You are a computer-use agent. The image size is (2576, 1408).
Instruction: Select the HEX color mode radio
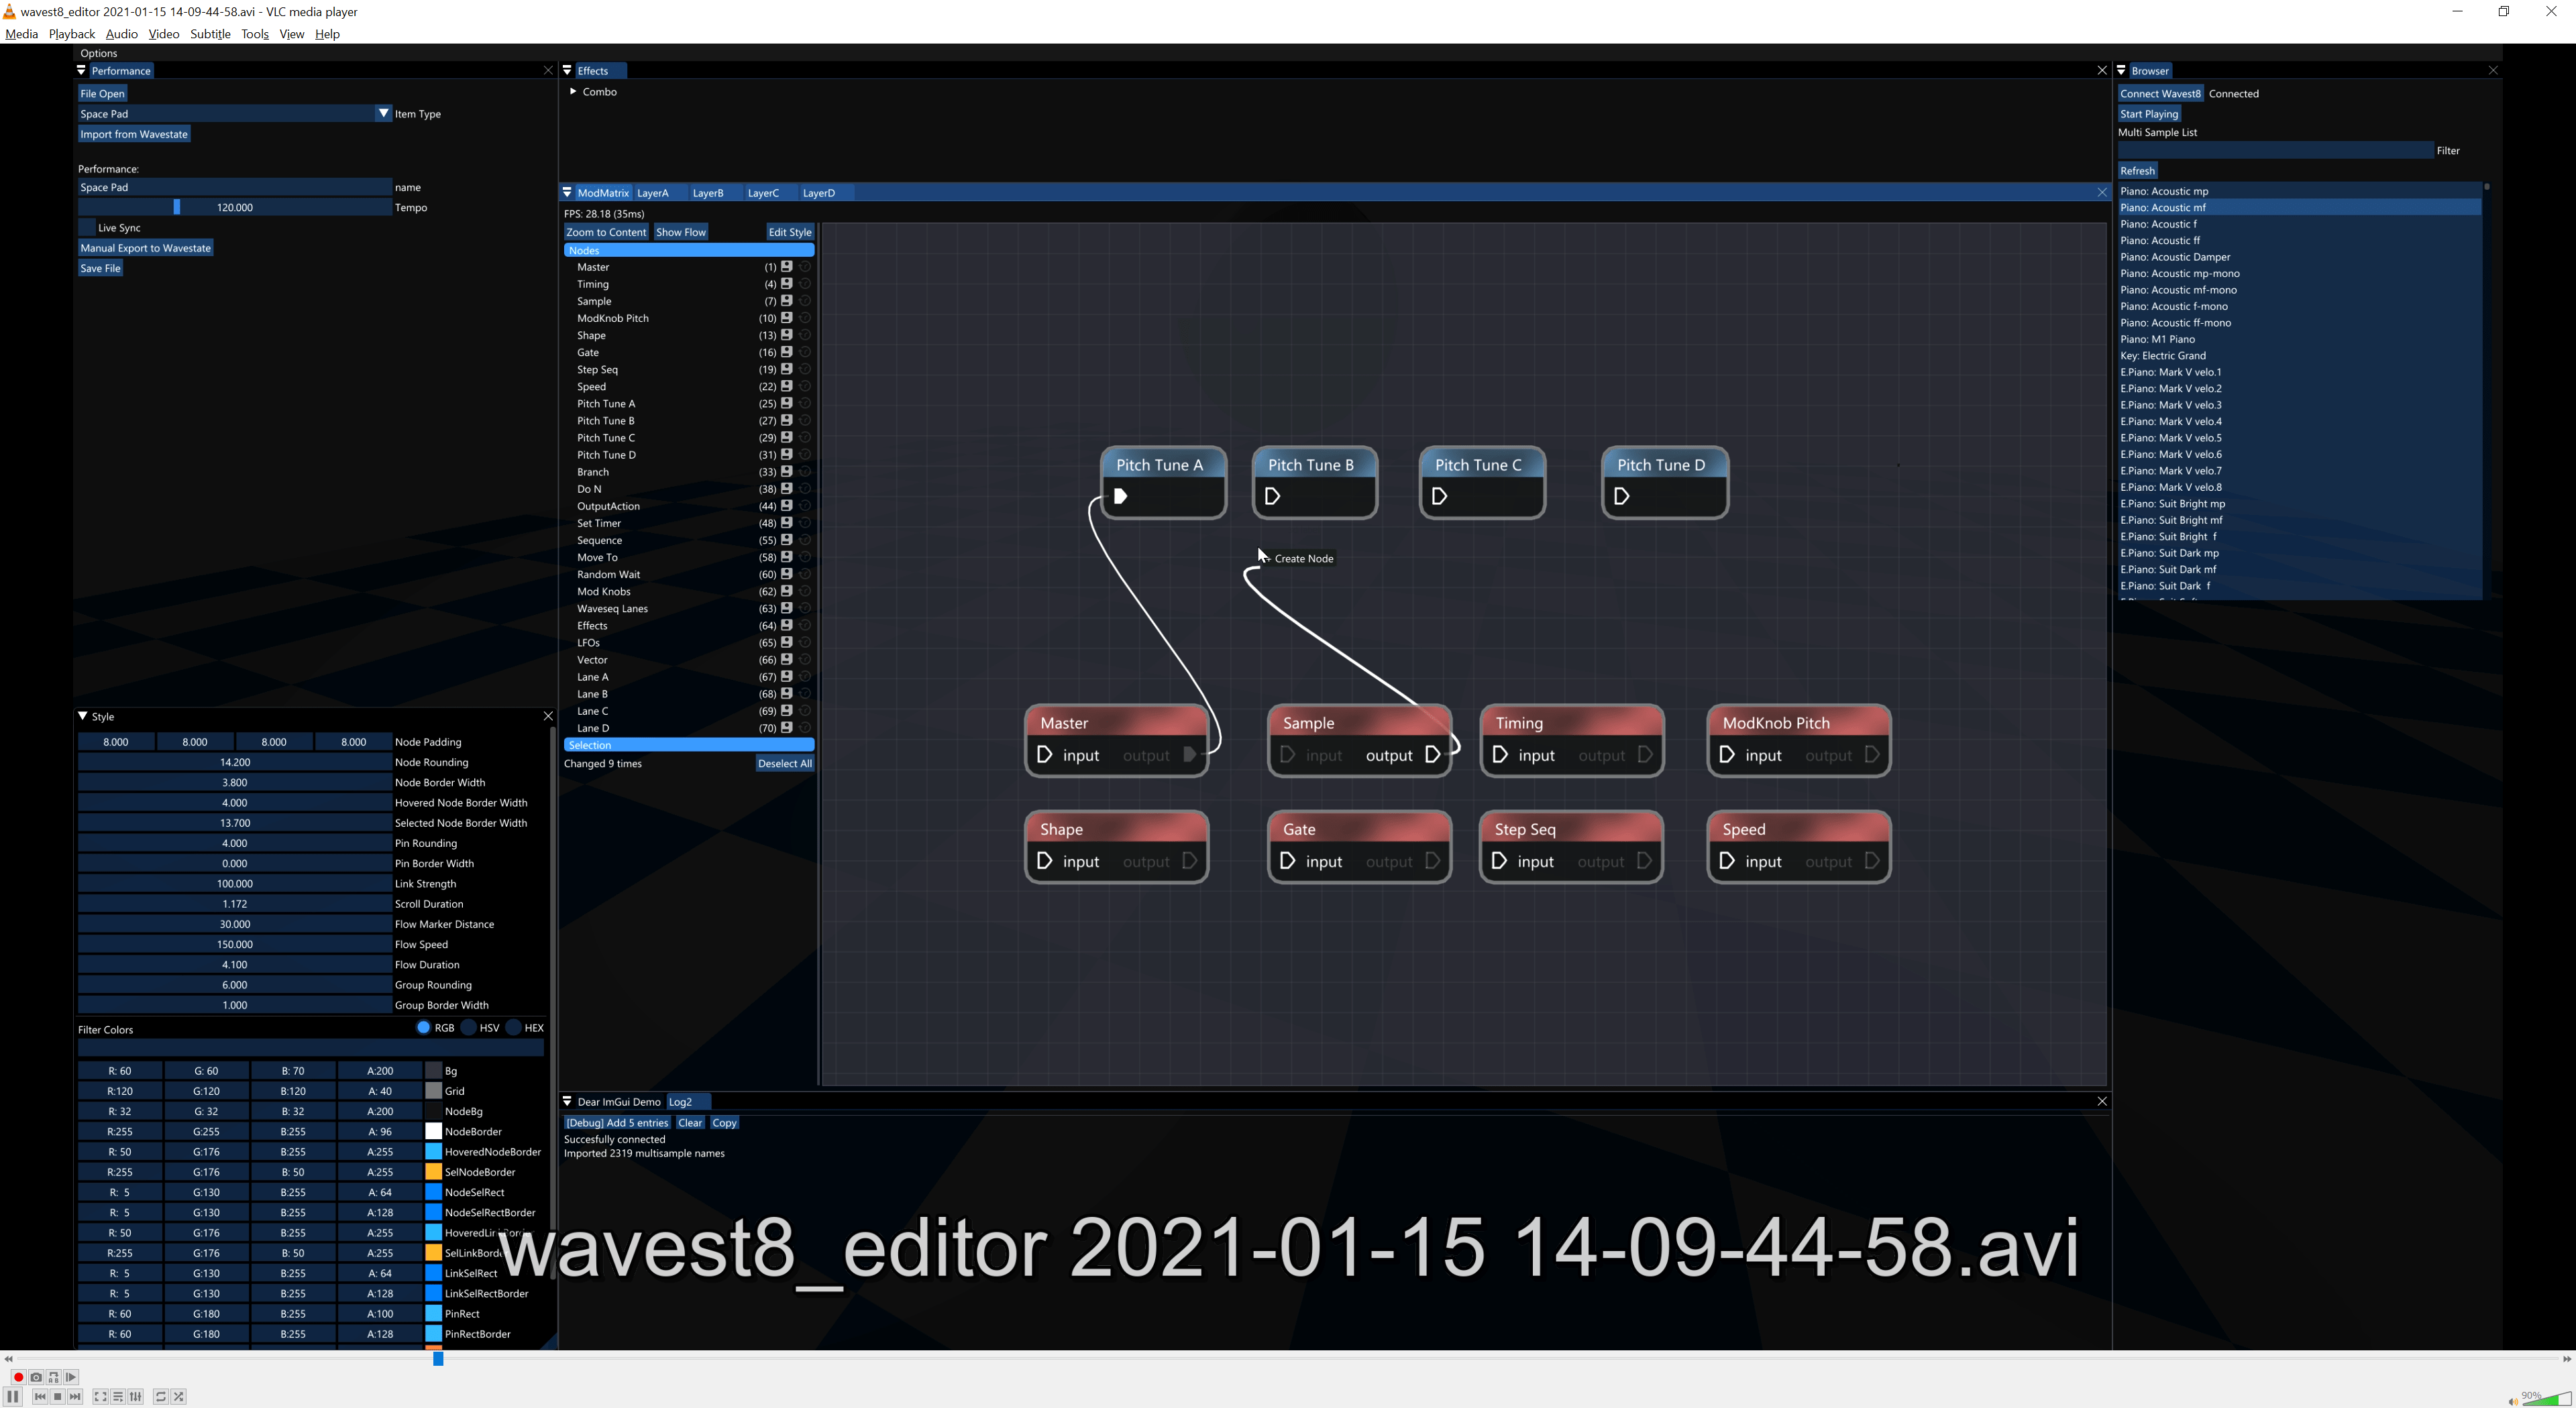click(514, 1027)
